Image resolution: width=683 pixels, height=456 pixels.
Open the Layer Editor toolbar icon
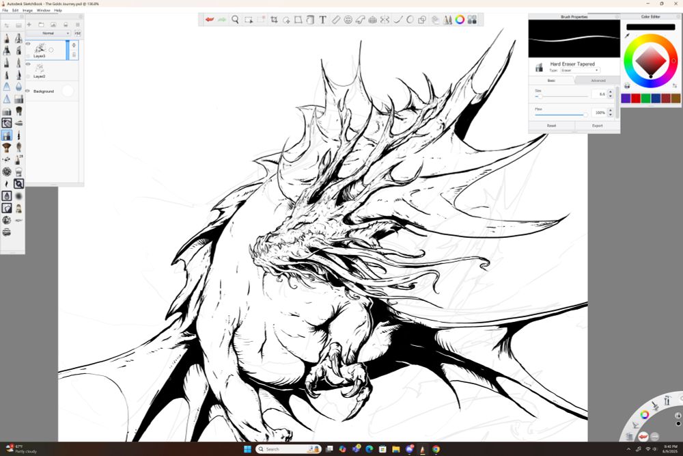(435, 20)
